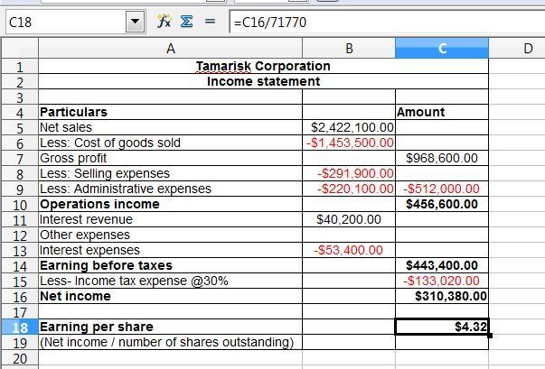Select Less- Income tax expense @30% cell
The height and width of the screenshot is (369, 545).
pyautogui.click(x=170, y=281)
